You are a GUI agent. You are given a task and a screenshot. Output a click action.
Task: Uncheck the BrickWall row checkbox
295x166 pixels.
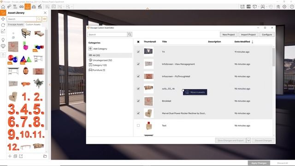(x=138, y=101)
